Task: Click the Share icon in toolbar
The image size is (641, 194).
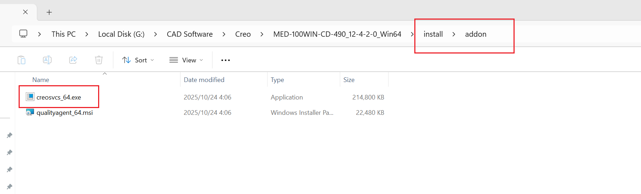Action: pyautogui.click(x=73, y=60)
